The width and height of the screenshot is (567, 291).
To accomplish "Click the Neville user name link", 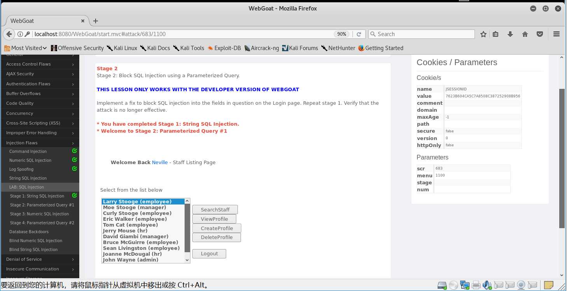I will pyautogui.click(x=160, y=163).
